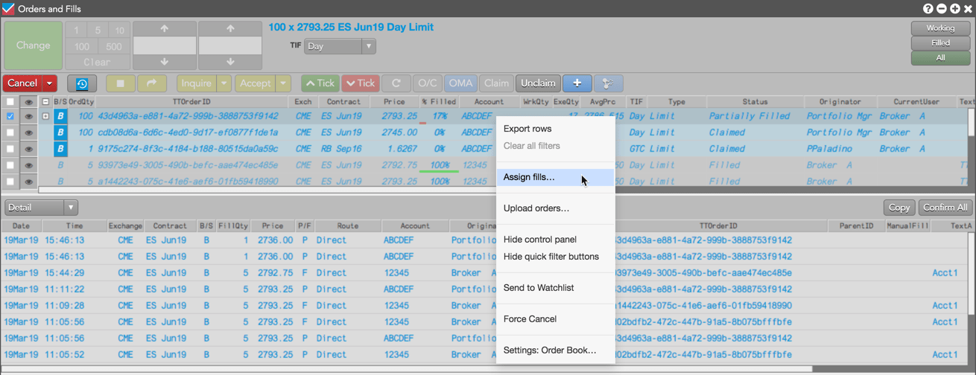Open the Detail view dropdown
The image size is (976, 375).
(41, 208)
